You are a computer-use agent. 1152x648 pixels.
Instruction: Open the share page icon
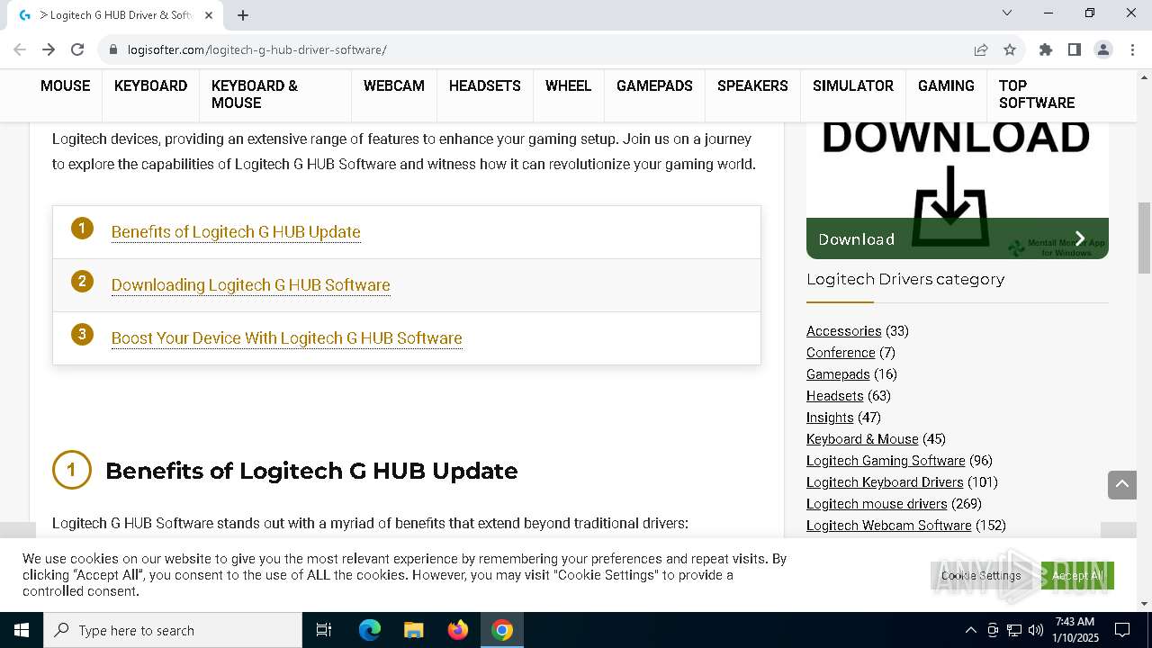[981, 49]
